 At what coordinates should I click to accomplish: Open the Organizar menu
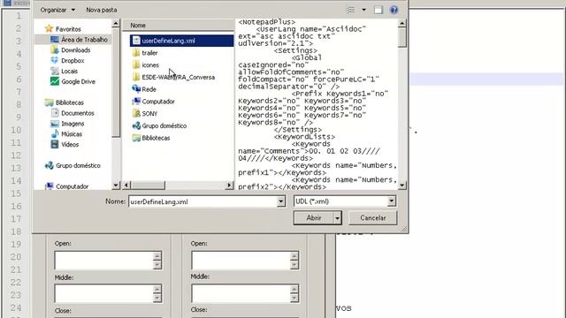coord(57,10)
